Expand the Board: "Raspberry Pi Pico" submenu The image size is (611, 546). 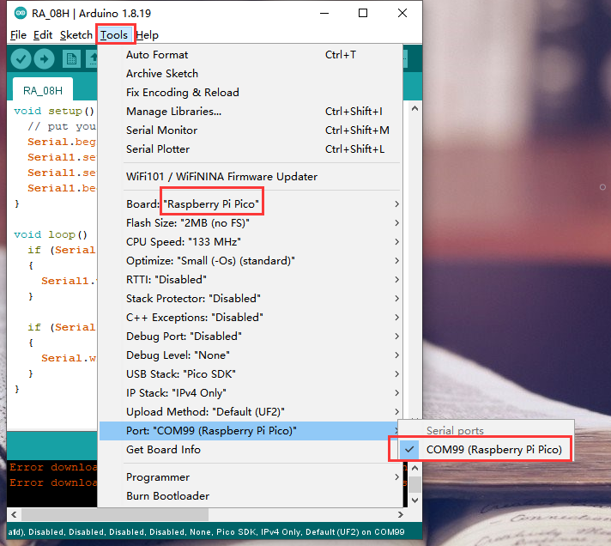(251, 204)
